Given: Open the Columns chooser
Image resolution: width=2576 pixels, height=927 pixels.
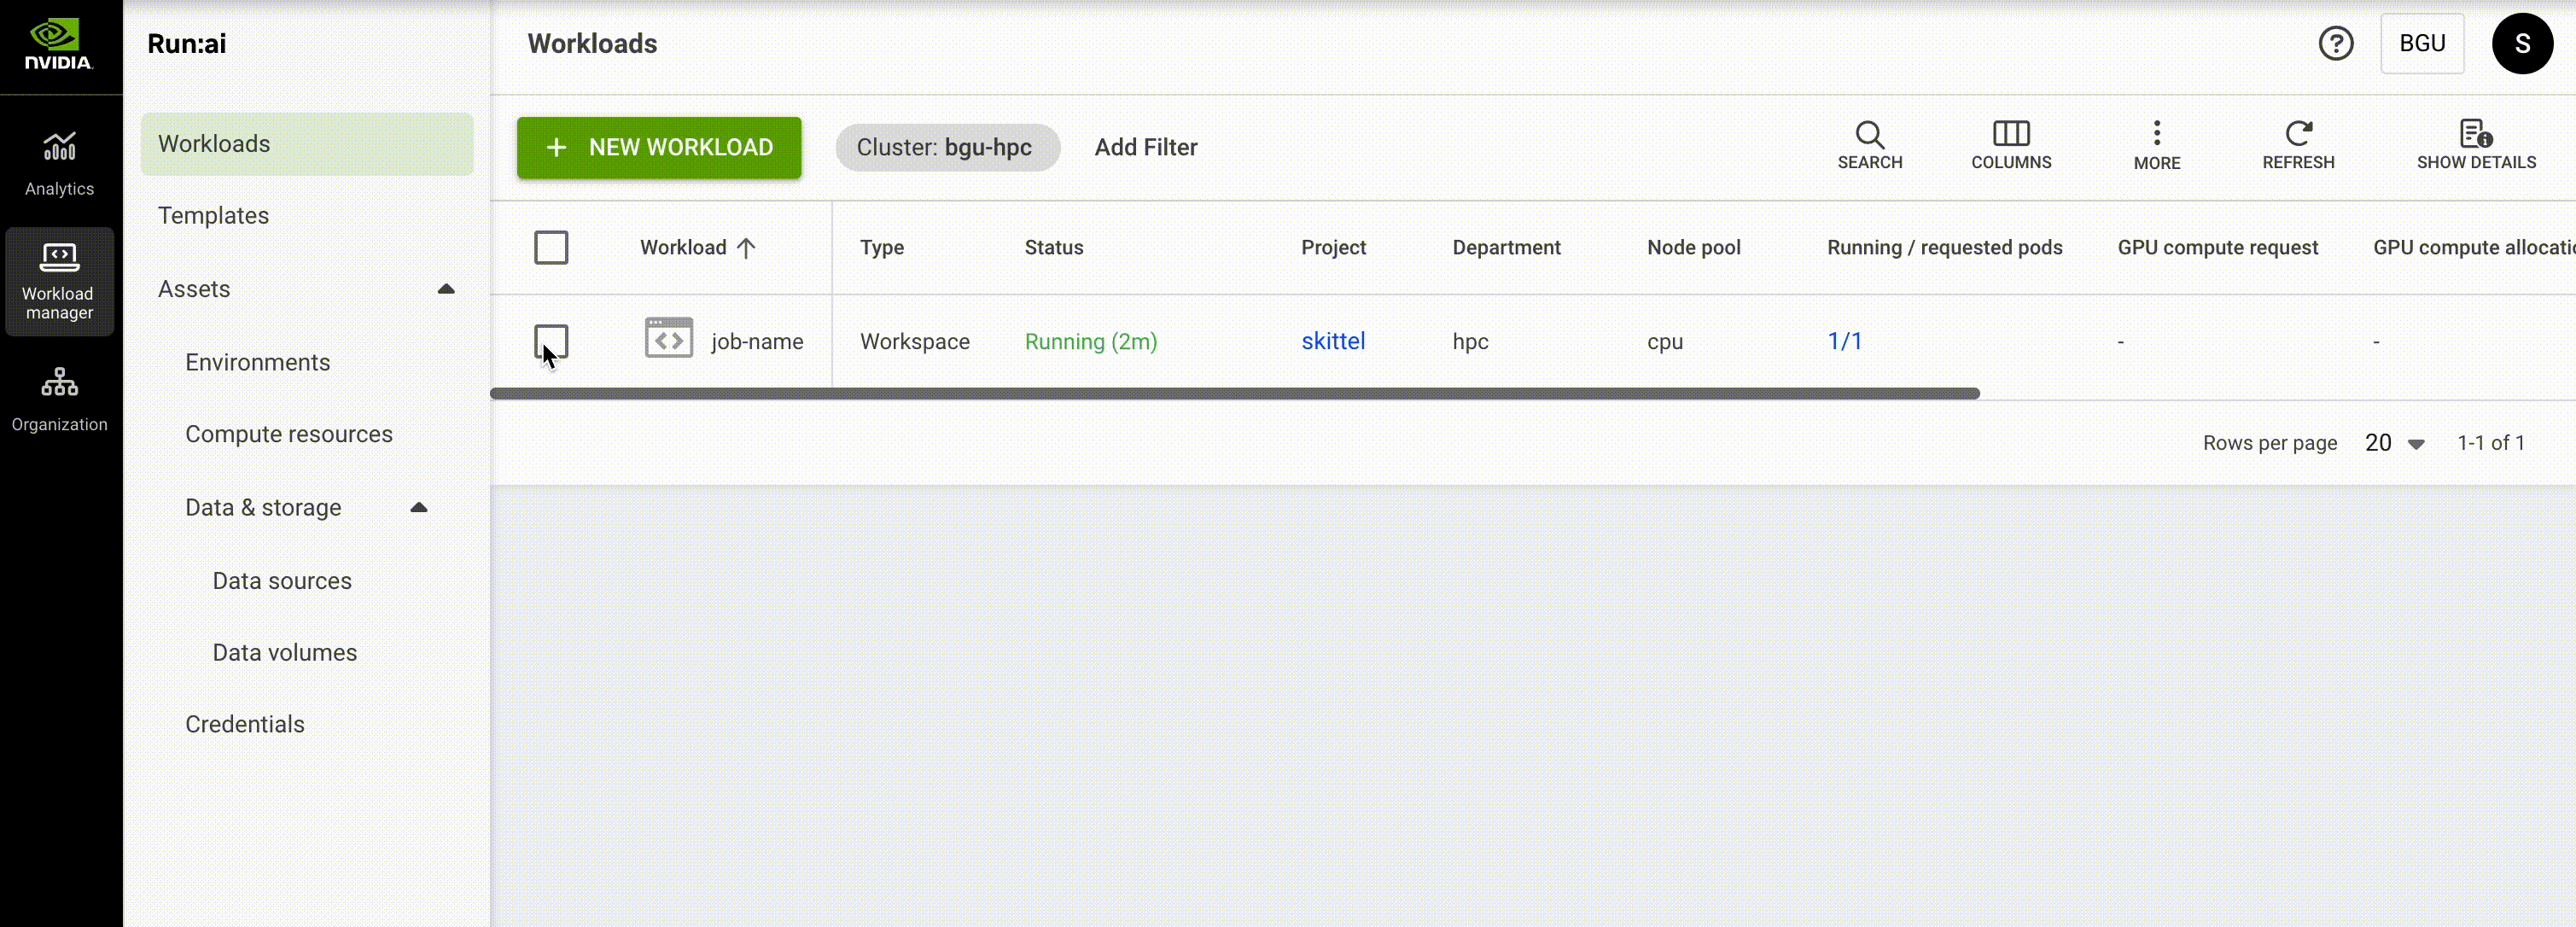Looking at the screenshot, I should (2011, 146).
